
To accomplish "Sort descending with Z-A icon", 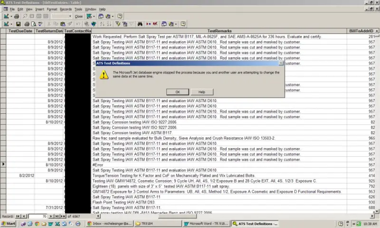I will click(109, 24).
